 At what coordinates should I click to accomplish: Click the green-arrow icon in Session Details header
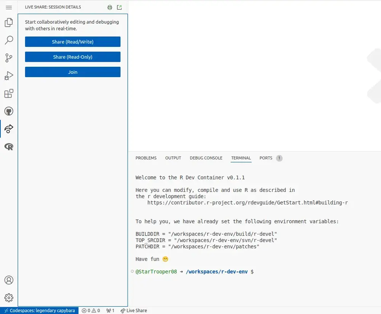119,7
